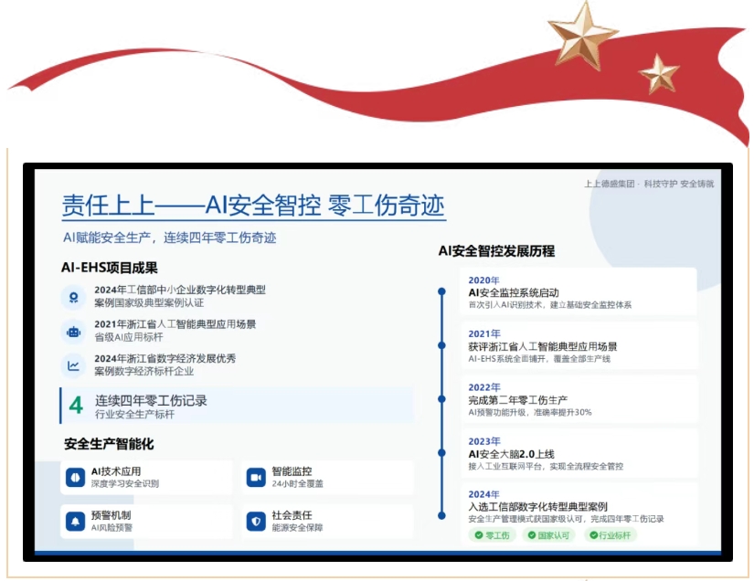
Task: Select the award medal icon beside 2024年工信部案例
Action: [73, 296]
